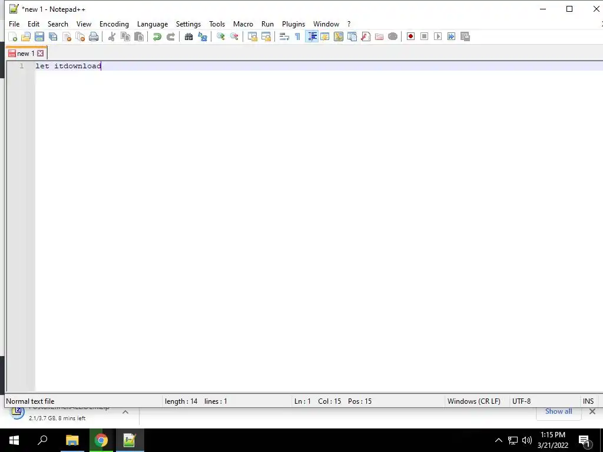Click the Windows (CR LF) status field

(x=474, y=401)
